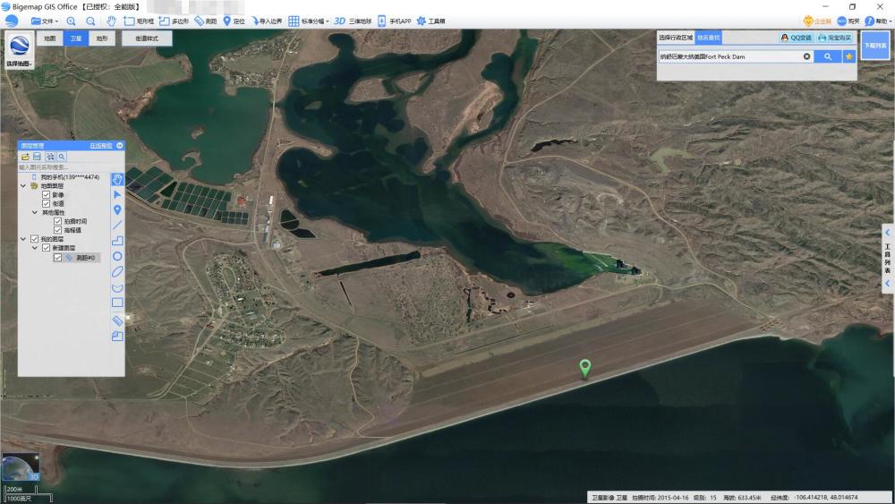This screenshot has width=895, height=504.
Task: Select the hand pan tool in drawing toolbar
Action: pyautogui.click(x=117, y=179)
